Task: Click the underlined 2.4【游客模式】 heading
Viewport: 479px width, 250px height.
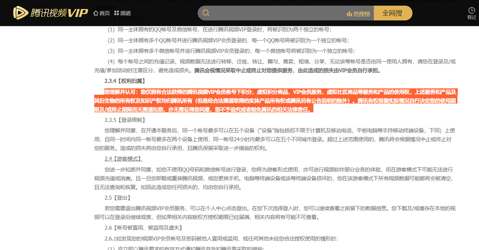Action: coord(123,159)
